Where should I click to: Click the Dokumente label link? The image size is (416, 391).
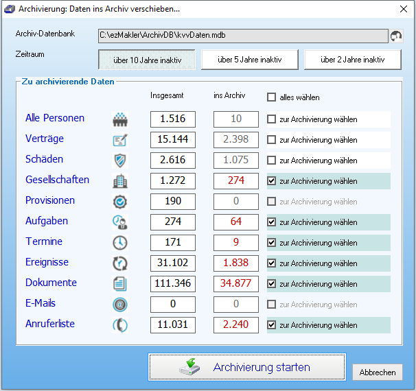pyautogui.click(x=51, y=283)
